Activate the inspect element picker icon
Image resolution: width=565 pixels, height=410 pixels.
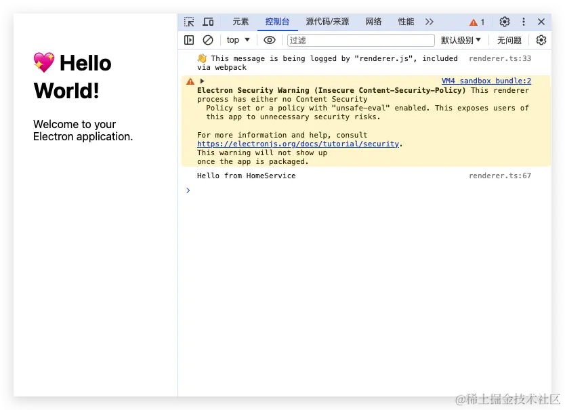(x=189, y=22)
